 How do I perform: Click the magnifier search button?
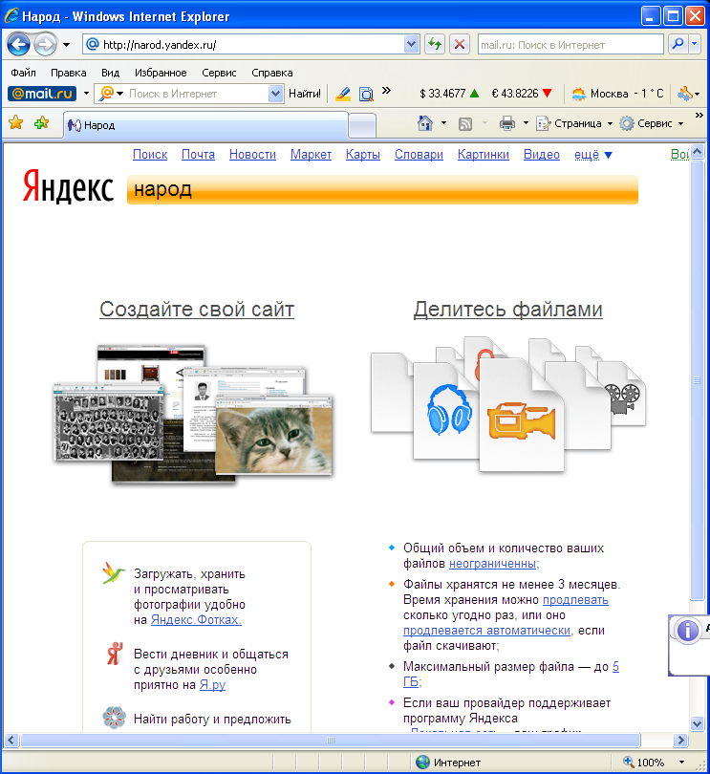pyautogui.click(x=678, y=44)
